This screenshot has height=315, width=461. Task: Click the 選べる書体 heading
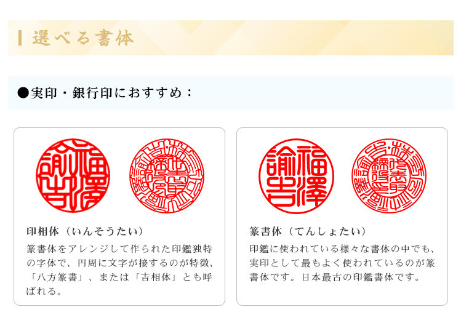coord(83,38)
